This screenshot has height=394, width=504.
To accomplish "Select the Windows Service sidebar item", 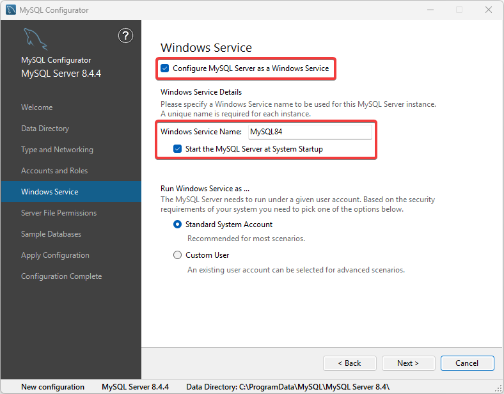I will coord(50,192).
